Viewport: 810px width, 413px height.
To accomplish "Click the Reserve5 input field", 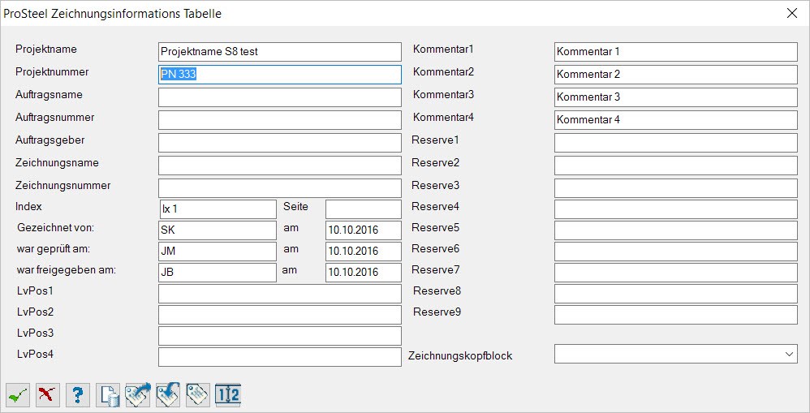I will pyautogui.click(x=676, y=230).
